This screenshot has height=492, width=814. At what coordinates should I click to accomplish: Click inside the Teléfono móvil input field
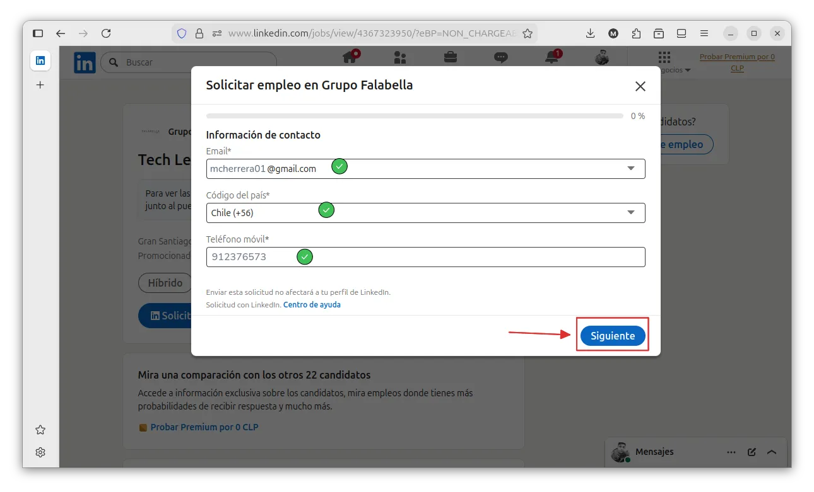click(442, 257)
